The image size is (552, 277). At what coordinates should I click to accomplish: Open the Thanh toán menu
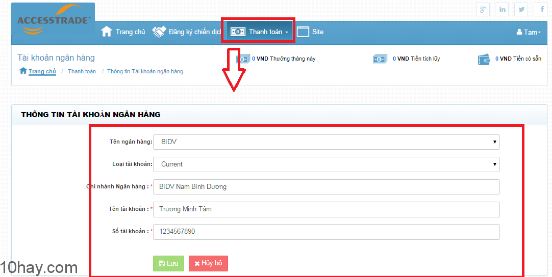260,32
